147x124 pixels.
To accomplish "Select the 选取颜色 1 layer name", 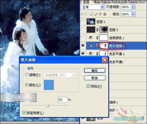I will tap(117, 38).
